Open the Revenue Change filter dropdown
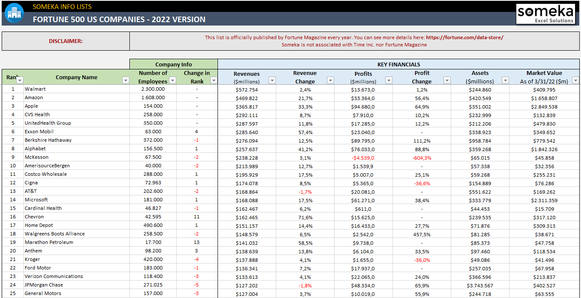581x298 pixels. click(x=330, y=80)
